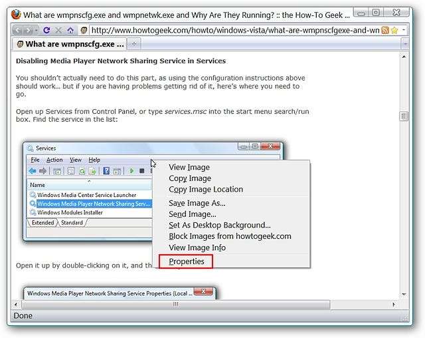Bookmark this page with the star icon
Viewport: 425px width, 338px height.
click(x=394, y=30)
